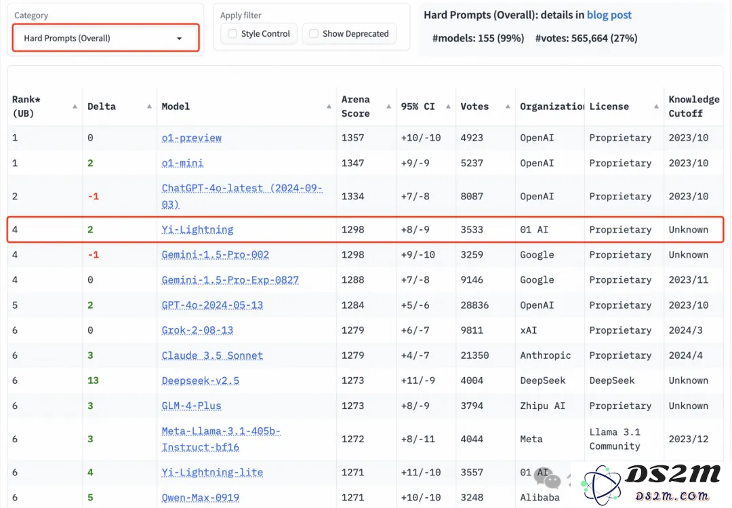The width and height of the screenshot is (732, 508).
Task: Click the #votes: 565,664 (27%) text
Action: pos(586,39)
